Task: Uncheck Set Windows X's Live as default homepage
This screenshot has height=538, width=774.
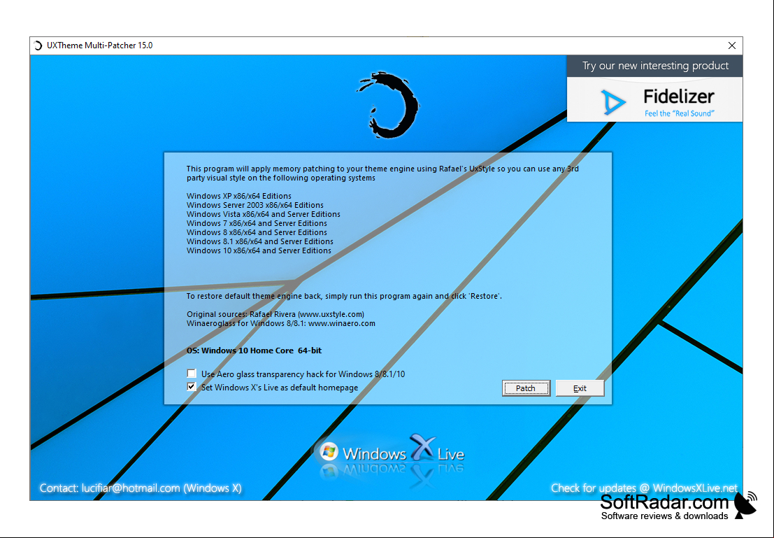Action: point(192,387)
